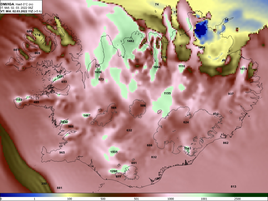The width and height of the screenshot is (268, 201).
Task: Click the legend label '501'
Action: click(x=136, y=199)
